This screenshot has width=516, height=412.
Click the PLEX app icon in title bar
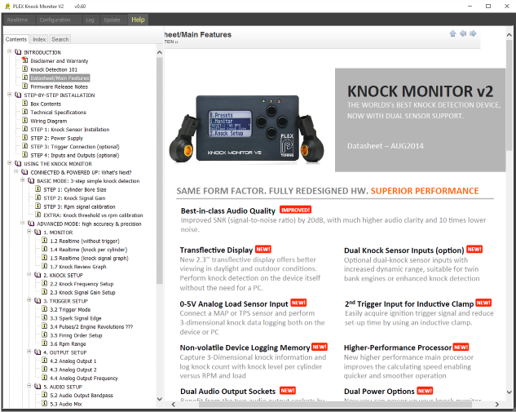[x=7, y=6]
